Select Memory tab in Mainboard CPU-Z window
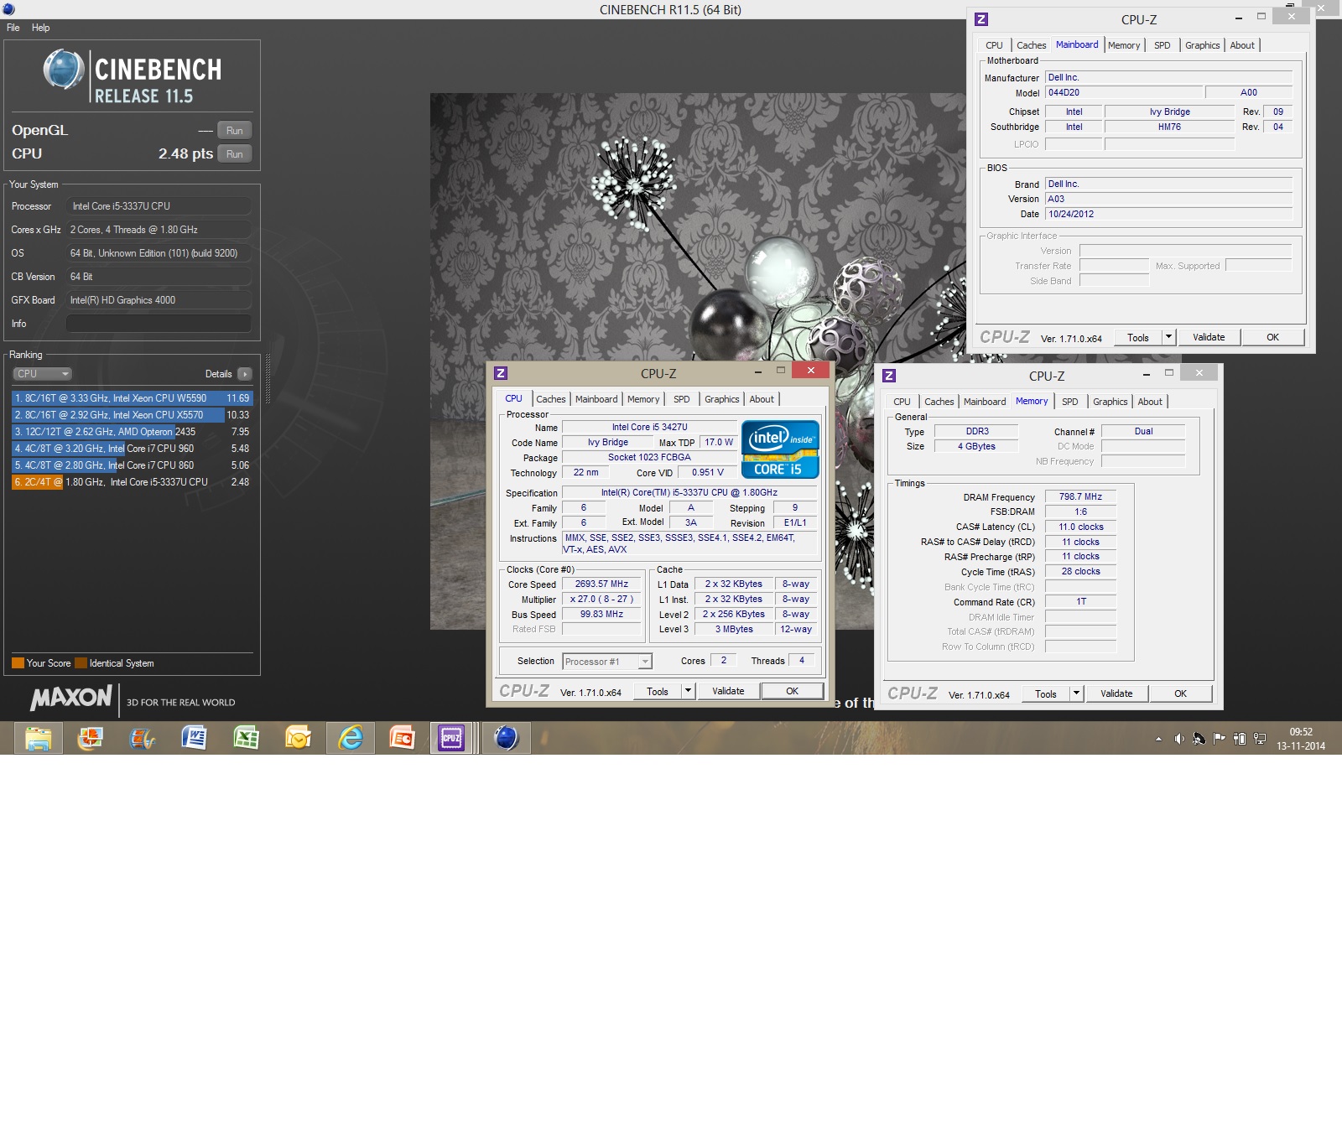Image resolution: width=1342 pixels, height=1127 pixels. coord(1124,45)
